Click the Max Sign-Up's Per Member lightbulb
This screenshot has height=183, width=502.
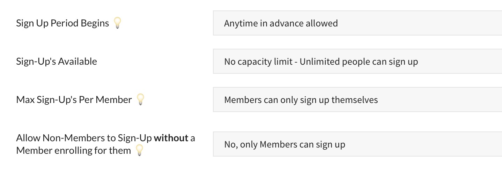click(140, 100)
